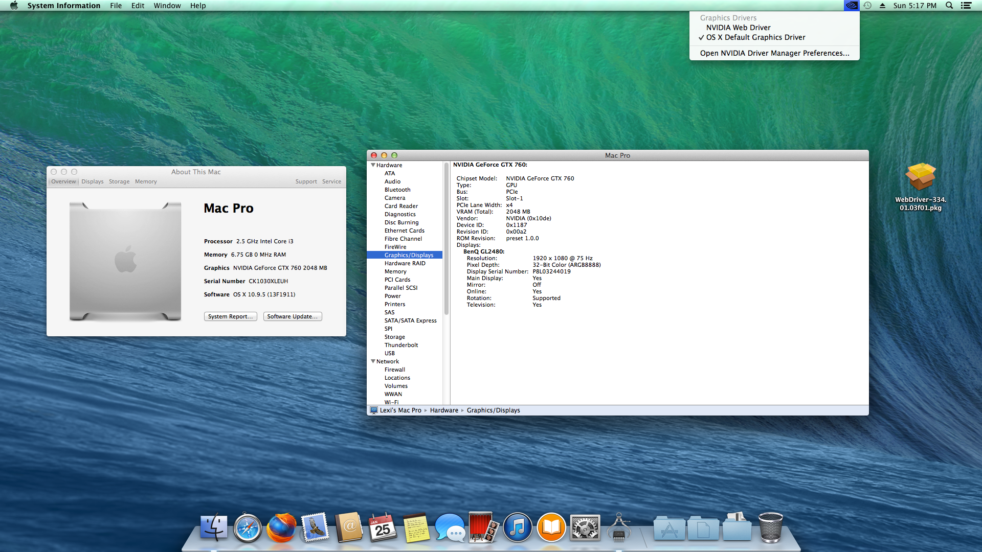Viewport: 982px width, 552px height.
Task: Open System Preferences gear in dock
Action: tap(585, 527)
